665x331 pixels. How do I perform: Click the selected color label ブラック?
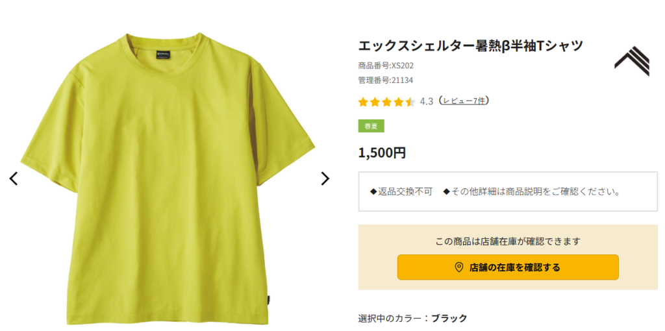point(449,318)
